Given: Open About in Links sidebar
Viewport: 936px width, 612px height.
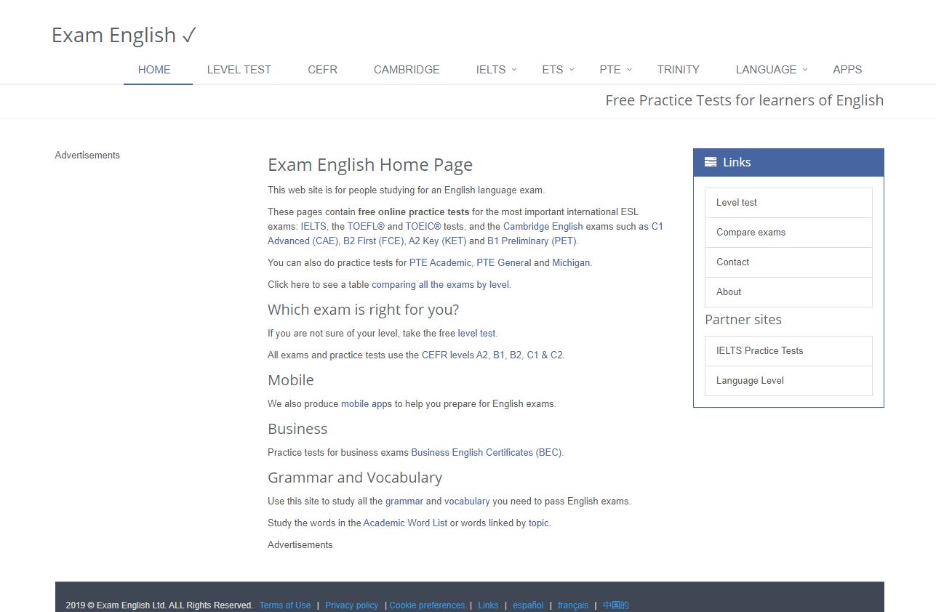Looking at the screenshot, I should tap(788, 292).
